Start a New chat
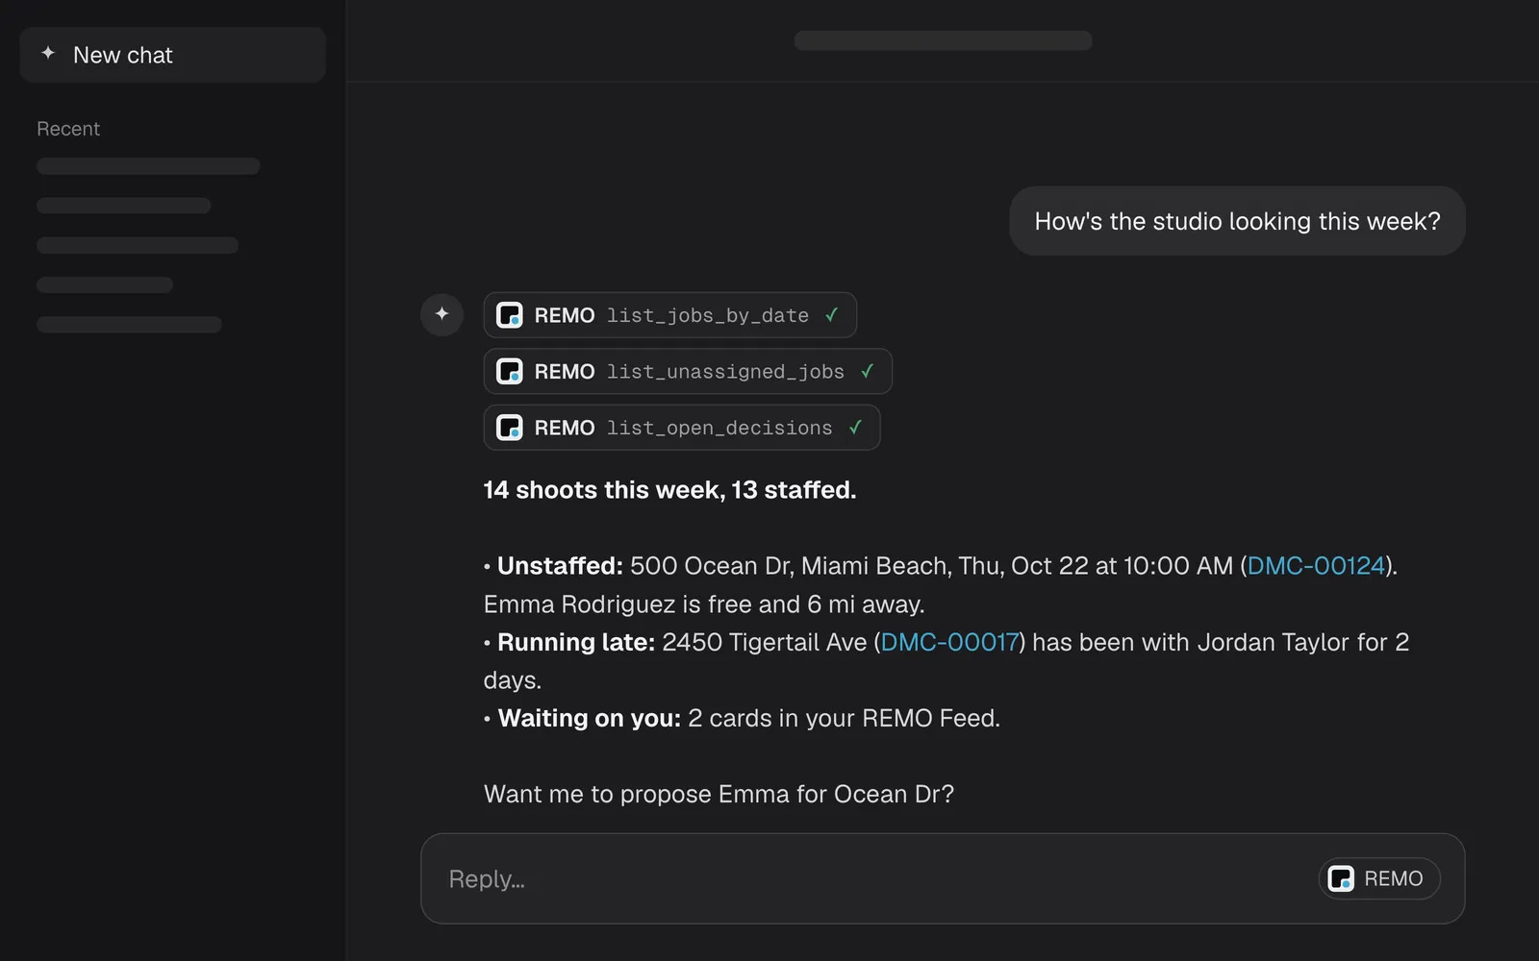Screen dimensions: 1539x961 [172, 55]
